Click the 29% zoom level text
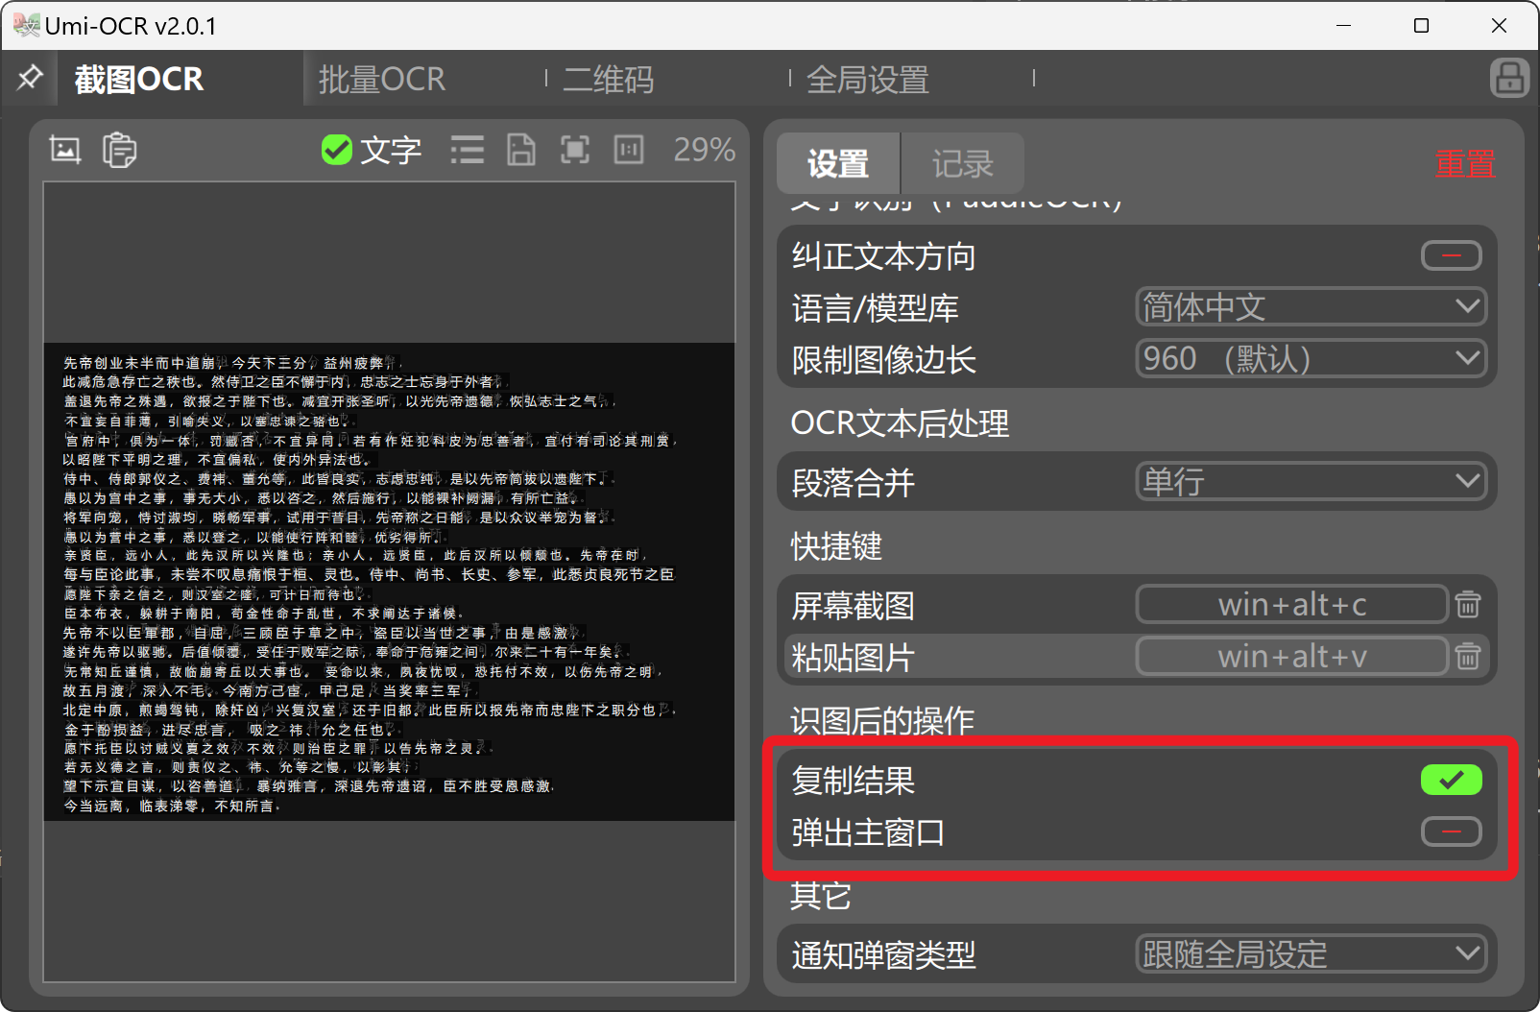 [704, 150]
